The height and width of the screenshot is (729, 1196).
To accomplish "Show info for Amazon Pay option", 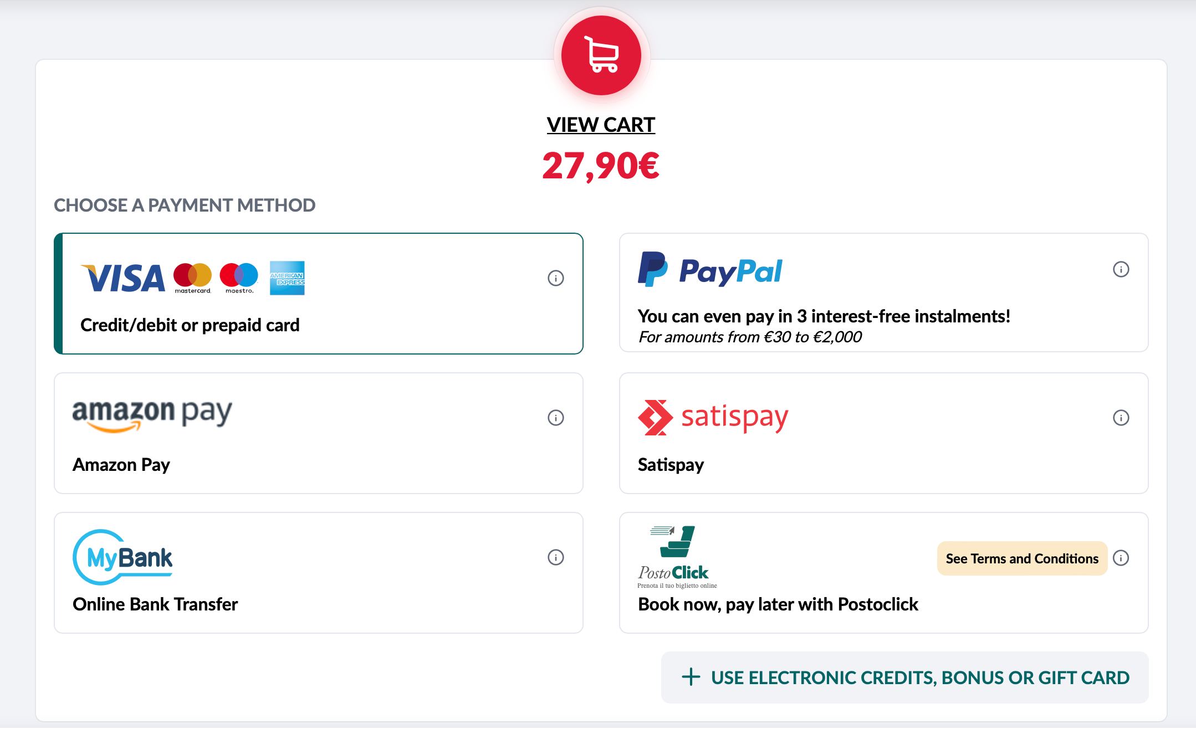I will point(556,418).
